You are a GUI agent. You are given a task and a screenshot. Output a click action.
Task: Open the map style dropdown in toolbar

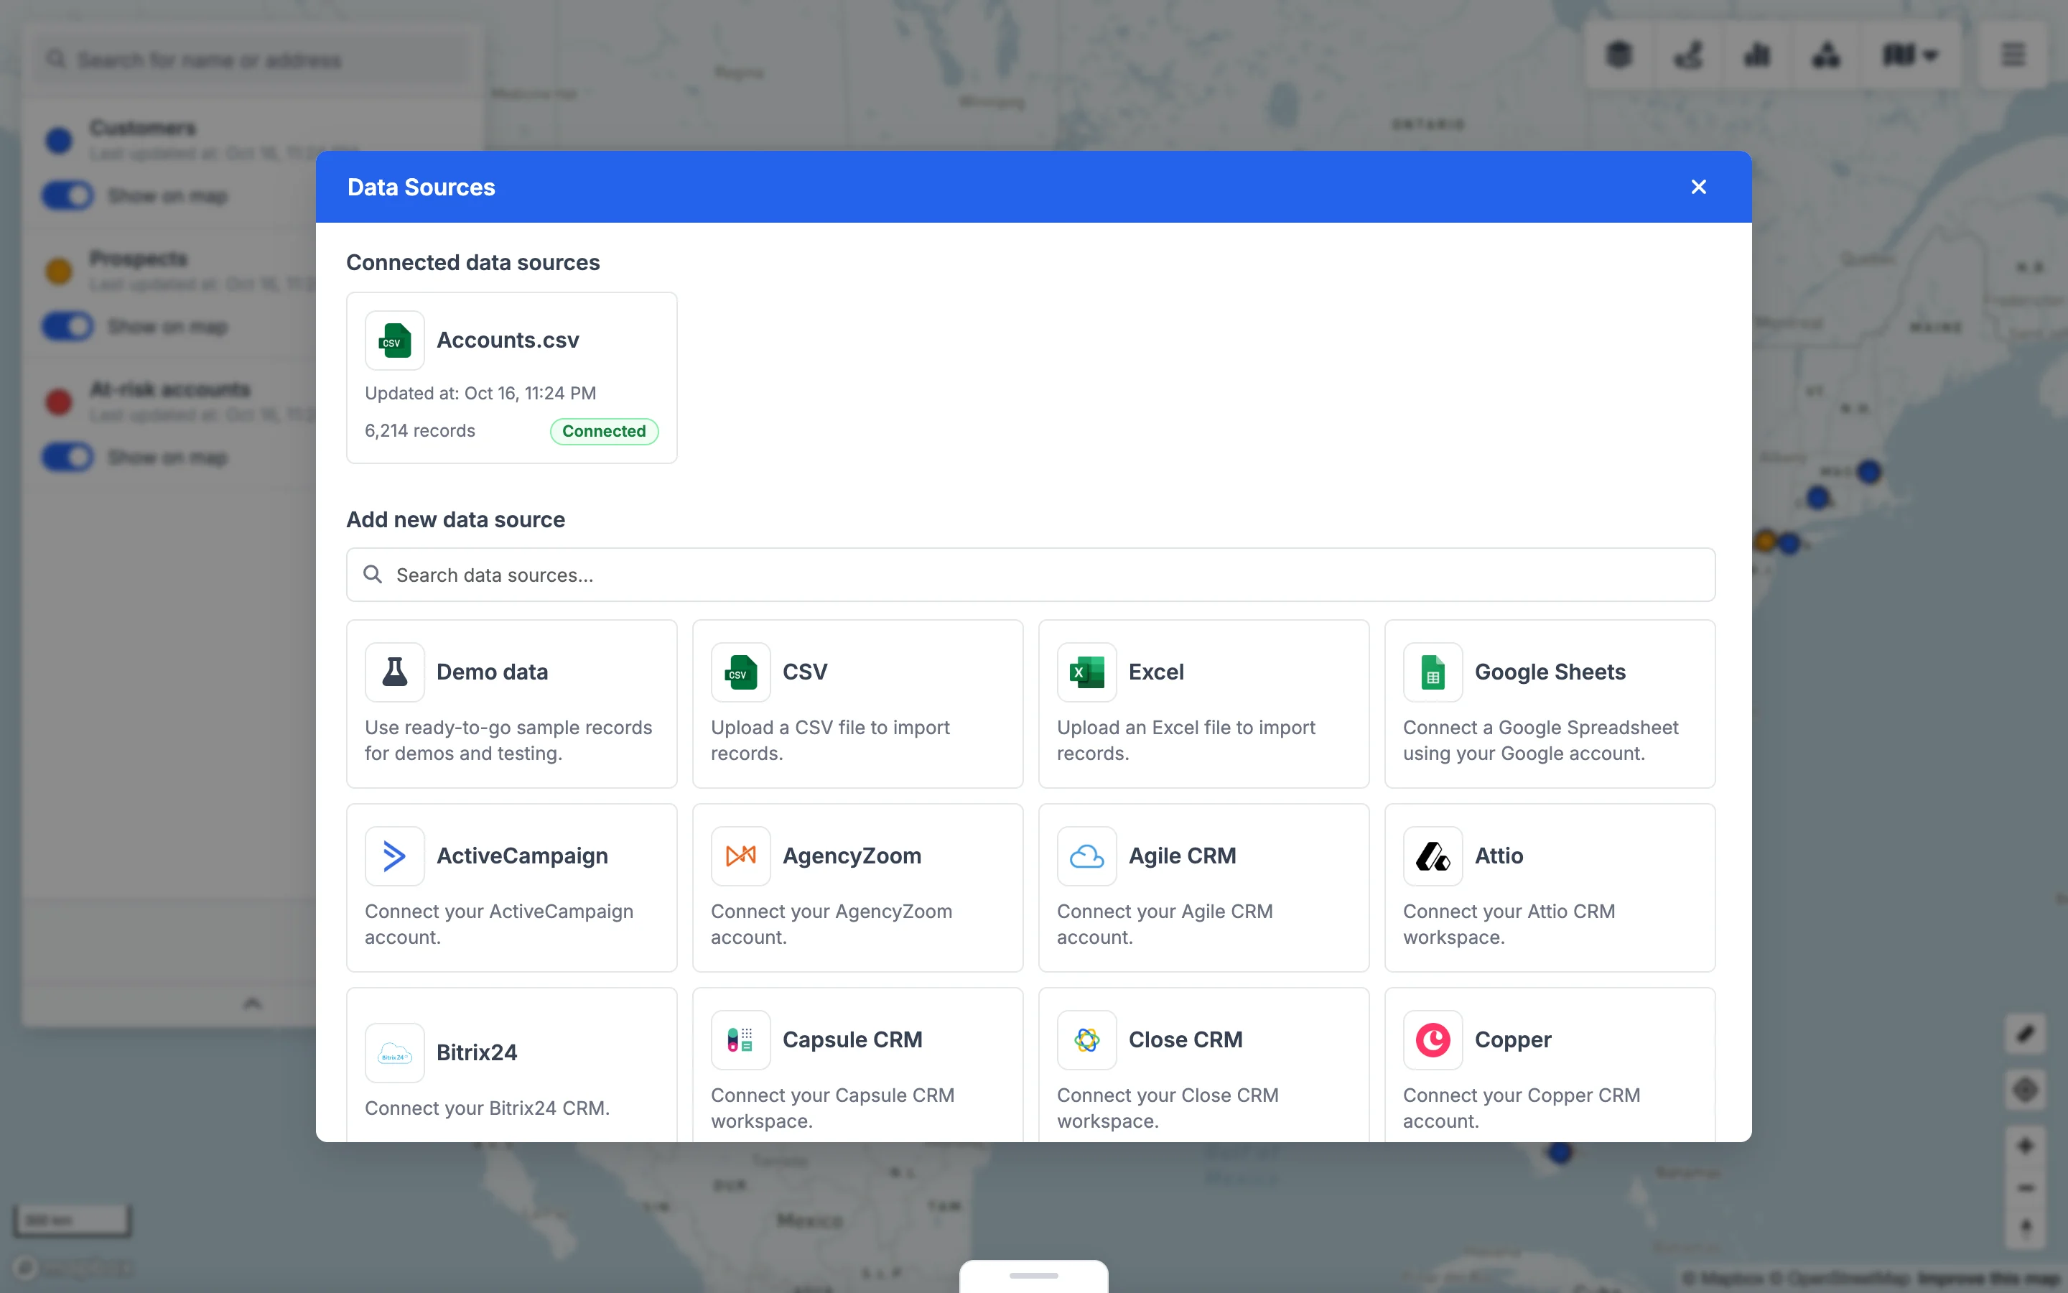[1910, 55]
